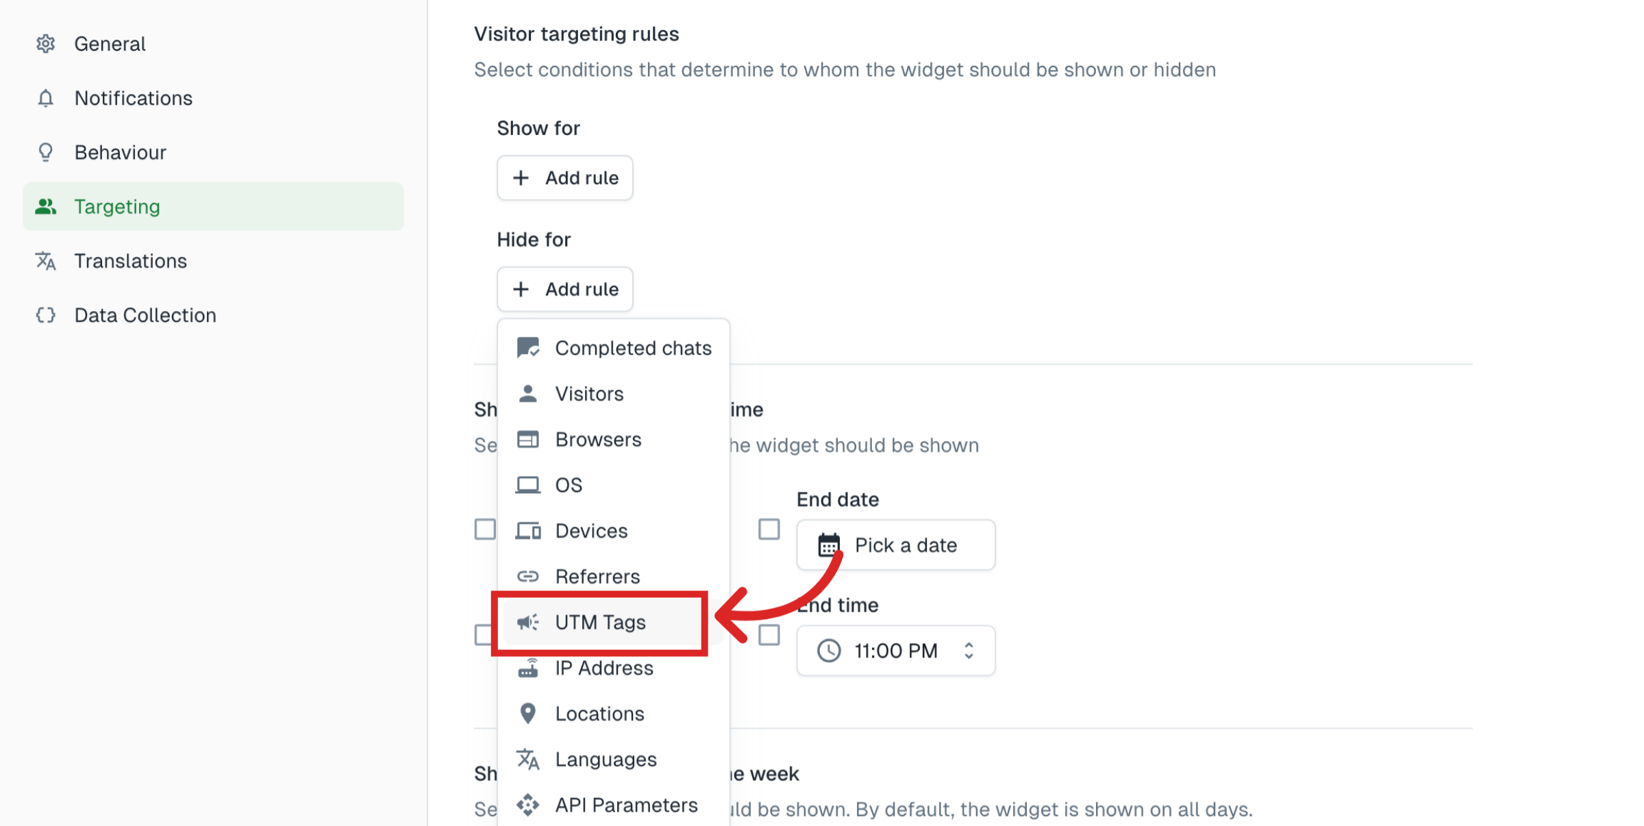1644x826 pixels.
Task: Click Add rule under Show for
Action: pos(564,178)
